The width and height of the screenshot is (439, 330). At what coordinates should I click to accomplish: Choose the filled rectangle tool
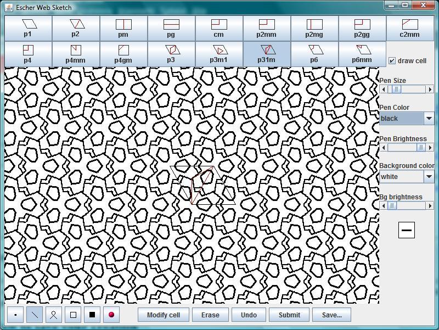(x=92, y=315)
